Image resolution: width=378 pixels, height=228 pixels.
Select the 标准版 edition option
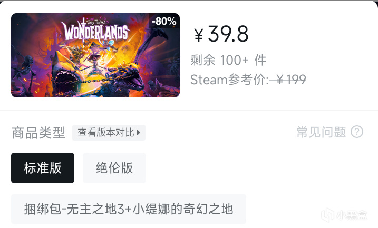coord(43,168)
